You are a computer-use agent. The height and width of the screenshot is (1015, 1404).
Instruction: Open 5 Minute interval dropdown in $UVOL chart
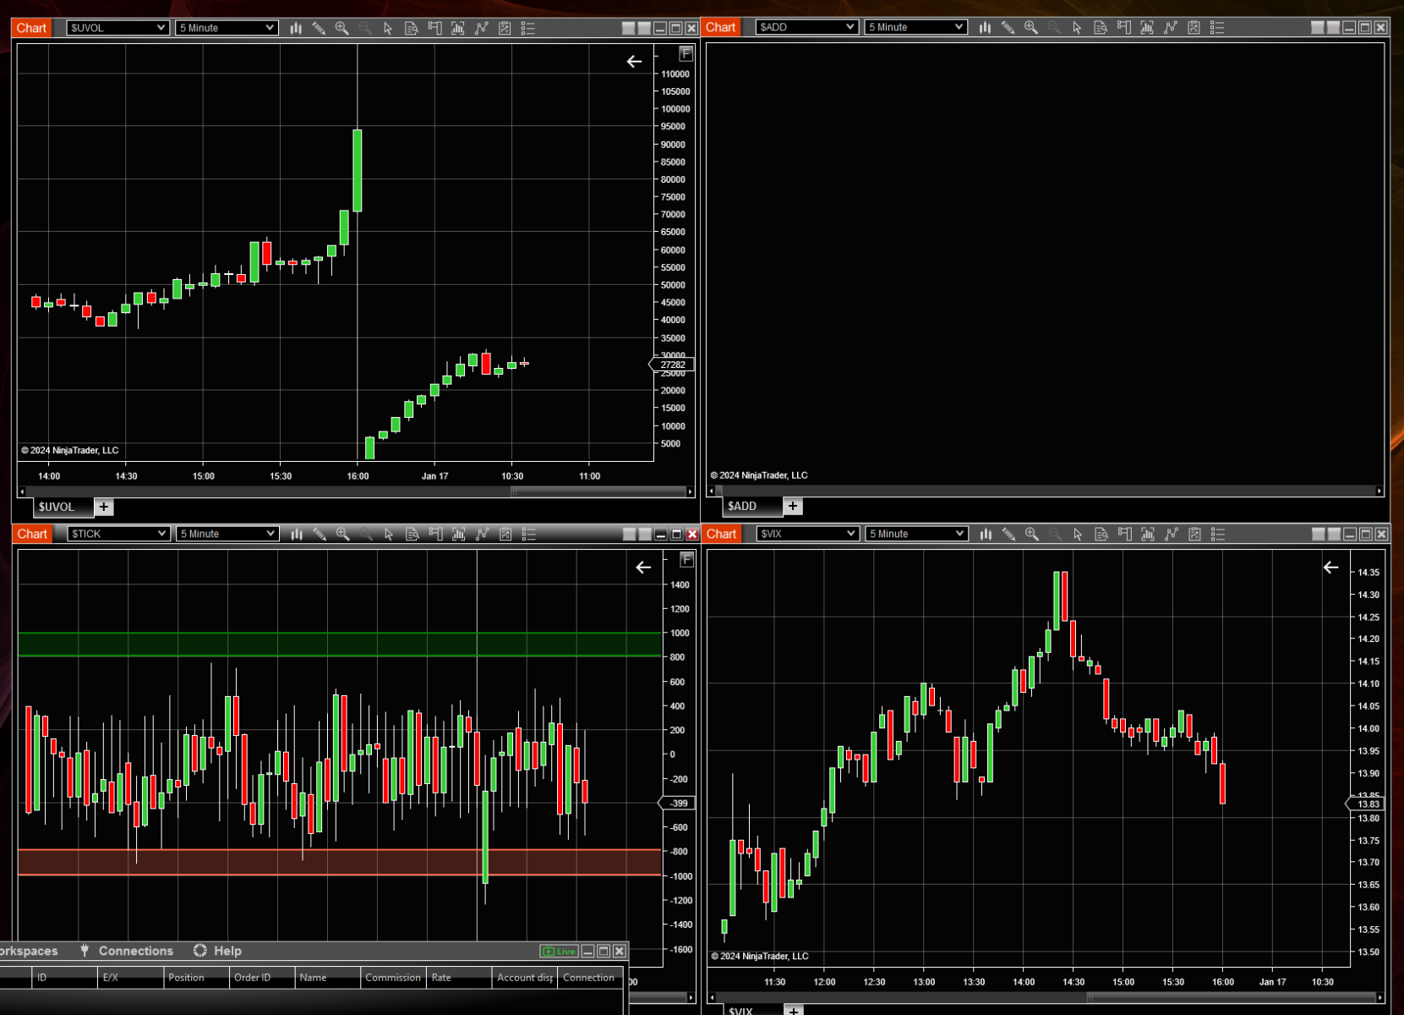[227, 28]
